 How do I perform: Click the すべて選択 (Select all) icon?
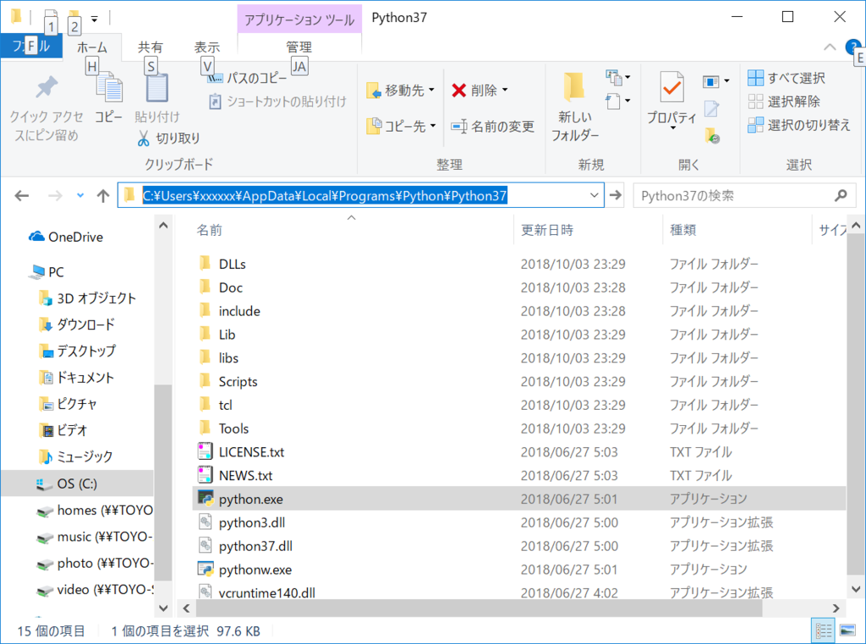[753, 77]
